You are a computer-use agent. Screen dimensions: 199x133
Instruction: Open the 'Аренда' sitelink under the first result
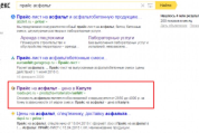[x=42, y=38]
